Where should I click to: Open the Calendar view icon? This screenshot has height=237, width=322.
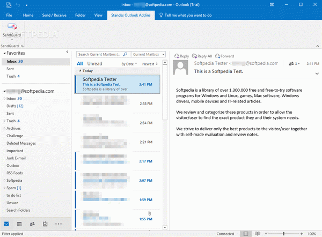20,224
